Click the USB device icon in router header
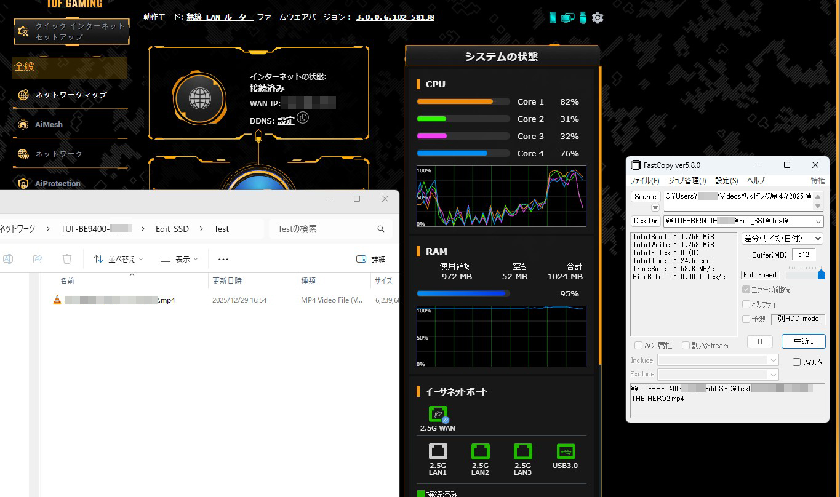Screen dimensions: 840x497 [x=583, y=18]
